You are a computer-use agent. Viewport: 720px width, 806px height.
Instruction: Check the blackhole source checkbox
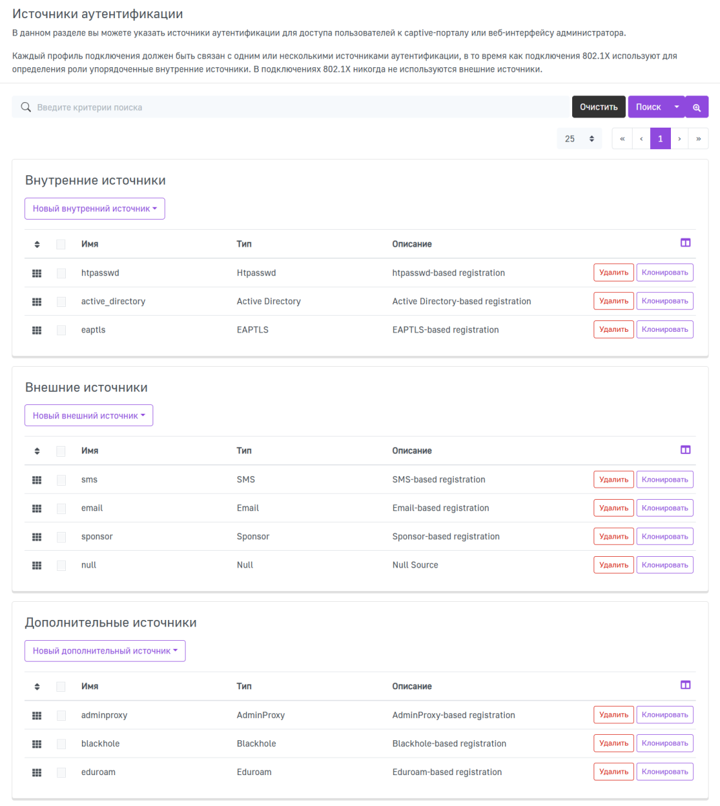[61, 744]
